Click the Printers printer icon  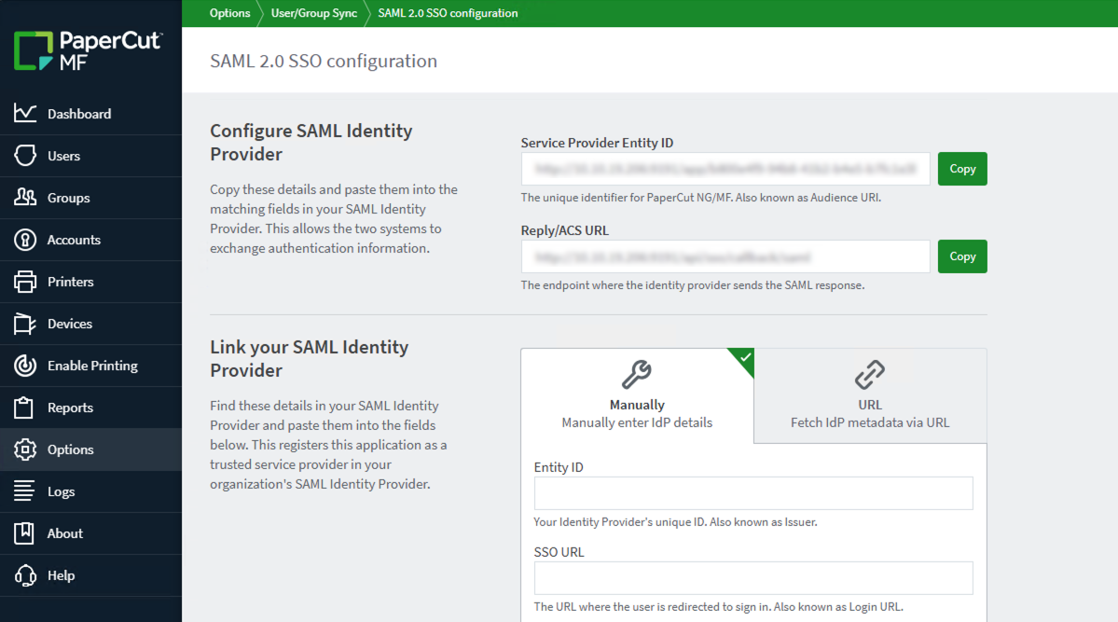(x=25, y=282)
